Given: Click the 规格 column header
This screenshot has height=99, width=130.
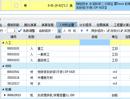Looking at the screenshot, I should coord(95,37).
